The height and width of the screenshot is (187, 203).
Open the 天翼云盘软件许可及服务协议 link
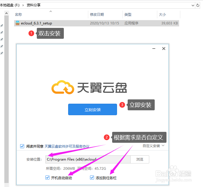(x=67, y=146)
